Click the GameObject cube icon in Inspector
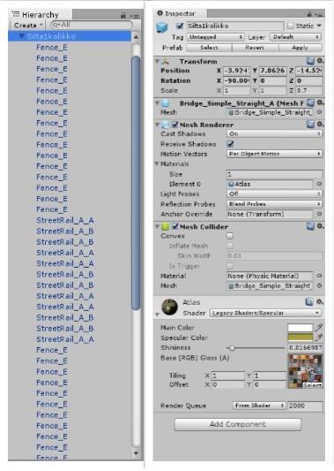Image resolution: width=334 pixels, height=471 pixels. tap(162, 27)
